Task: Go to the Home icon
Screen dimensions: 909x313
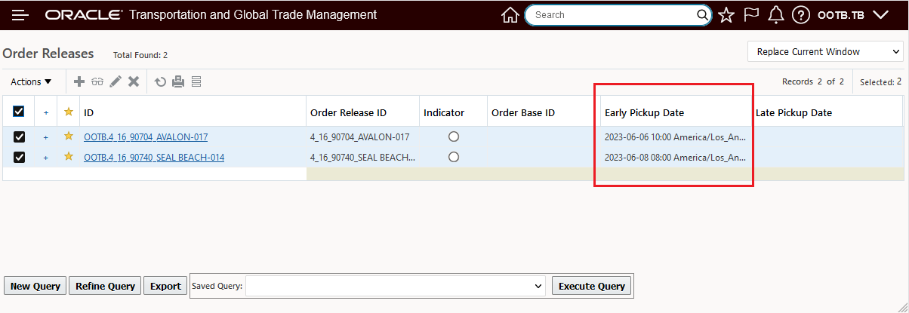Action: (510, 15)
